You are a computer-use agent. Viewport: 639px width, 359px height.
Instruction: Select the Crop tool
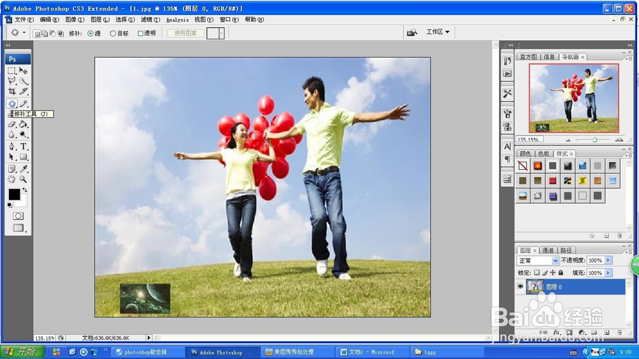[x=12, y=91]
